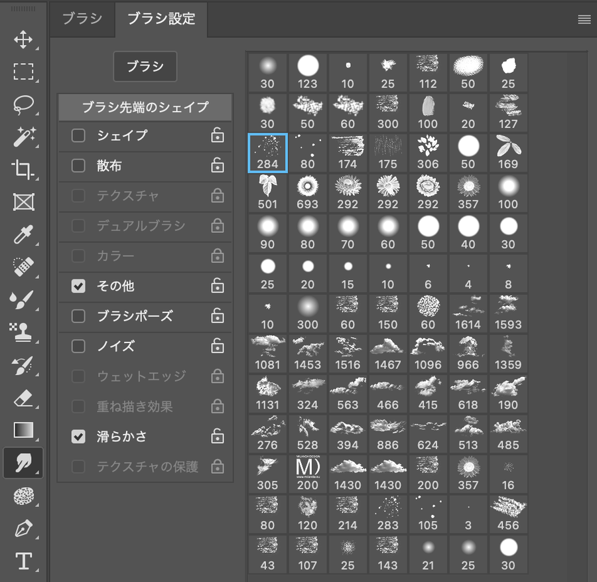
Task: Switch to the Eraser tool
Action: click(23, 398)
